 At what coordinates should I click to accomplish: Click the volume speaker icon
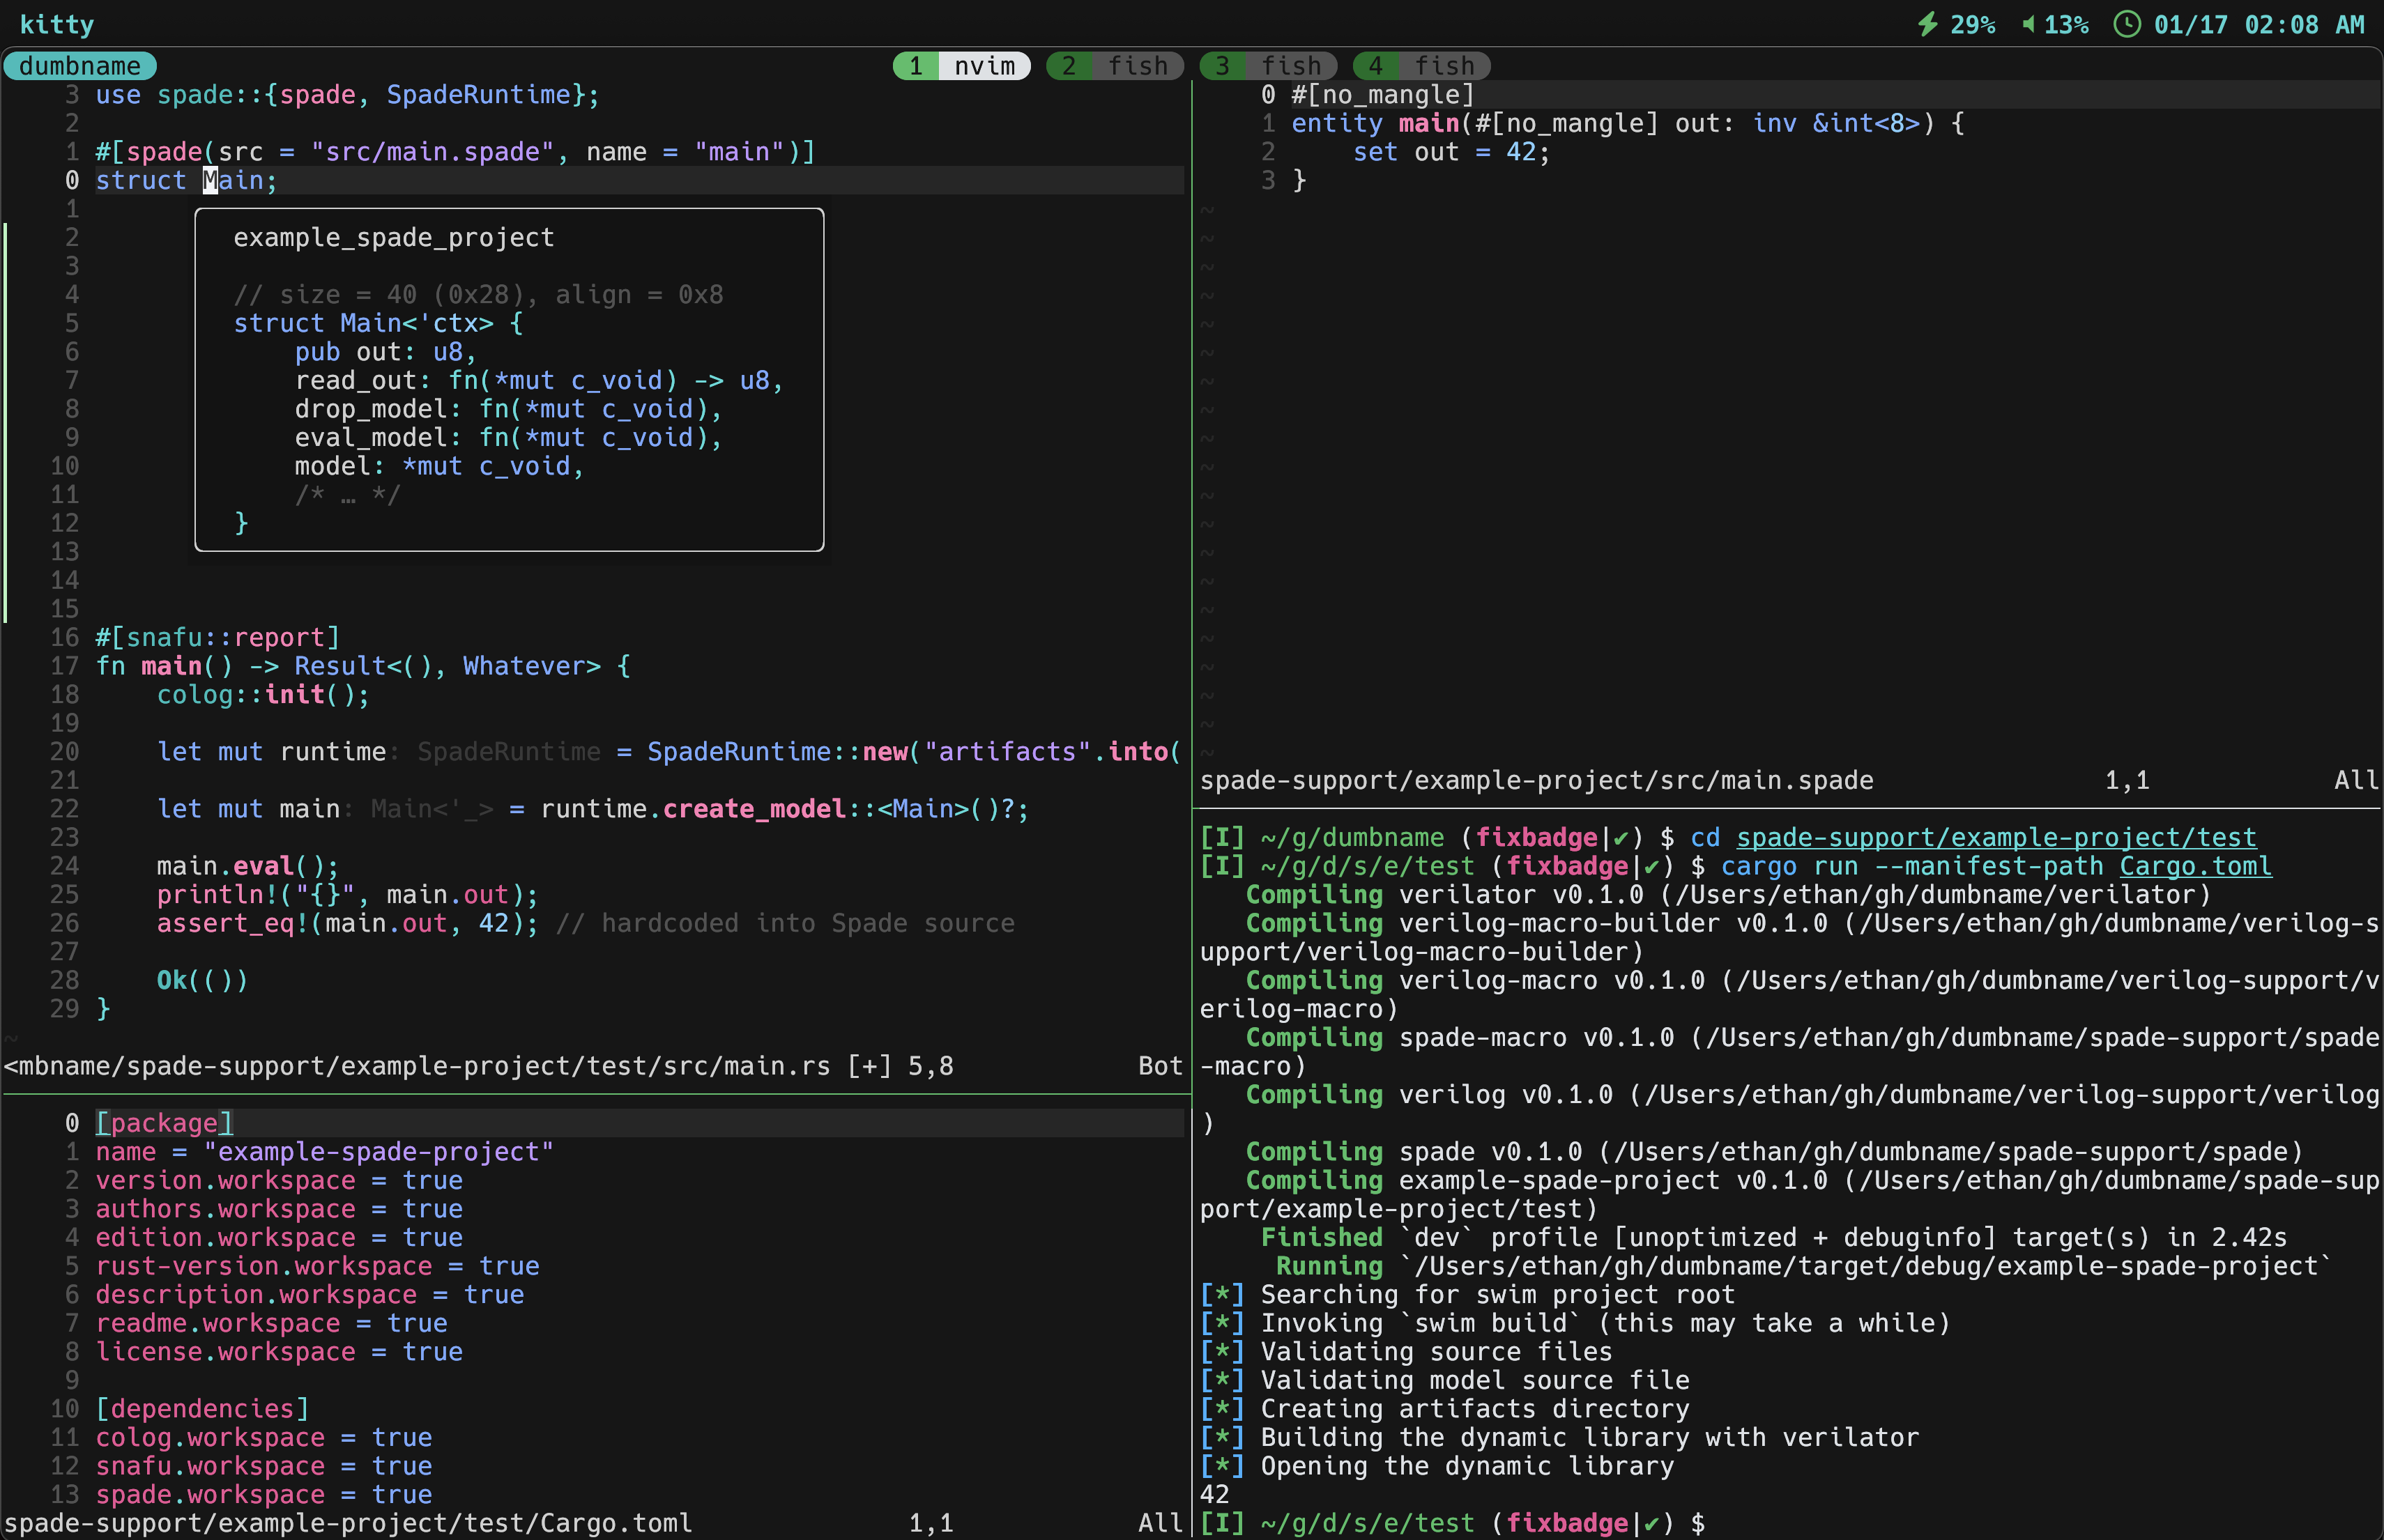pyautogui.click(x=2028, y=24)
